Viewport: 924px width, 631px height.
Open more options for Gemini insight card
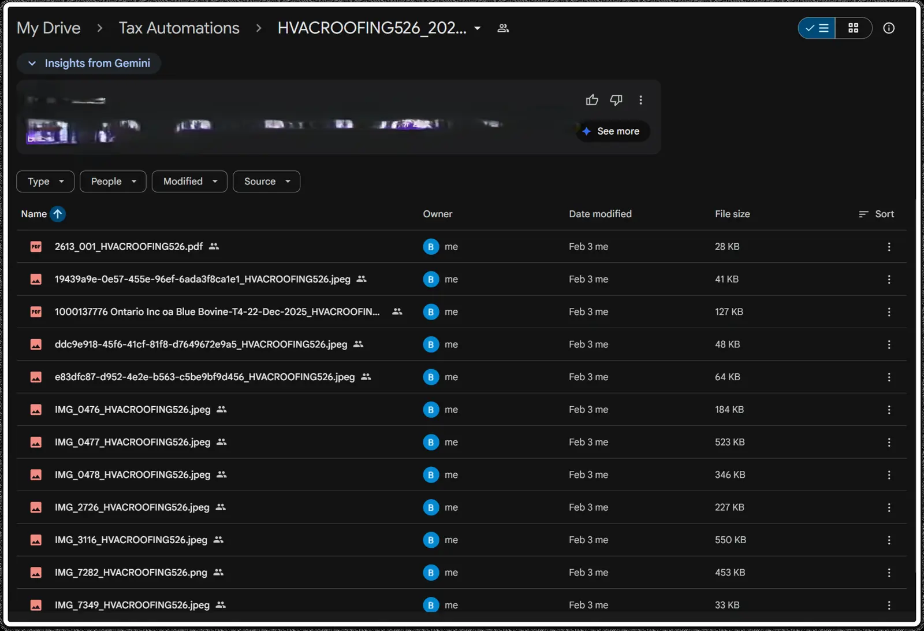click(x=640, y=100)
